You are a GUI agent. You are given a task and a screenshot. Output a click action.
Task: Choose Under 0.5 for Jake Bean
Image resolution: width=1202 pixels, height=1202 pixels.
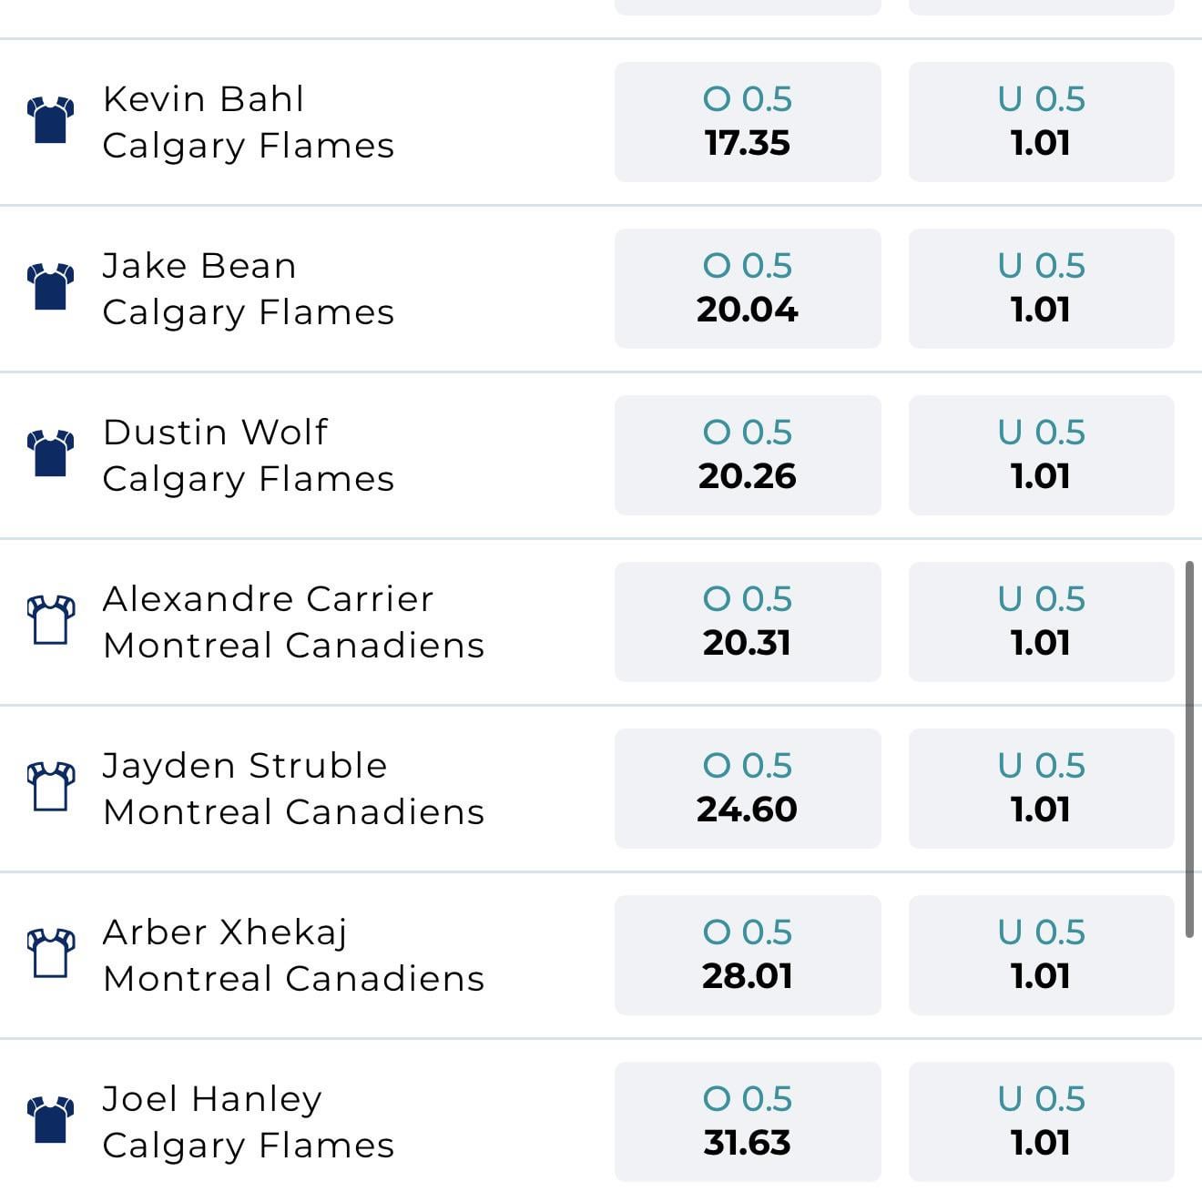click(x=1041, y=289)
